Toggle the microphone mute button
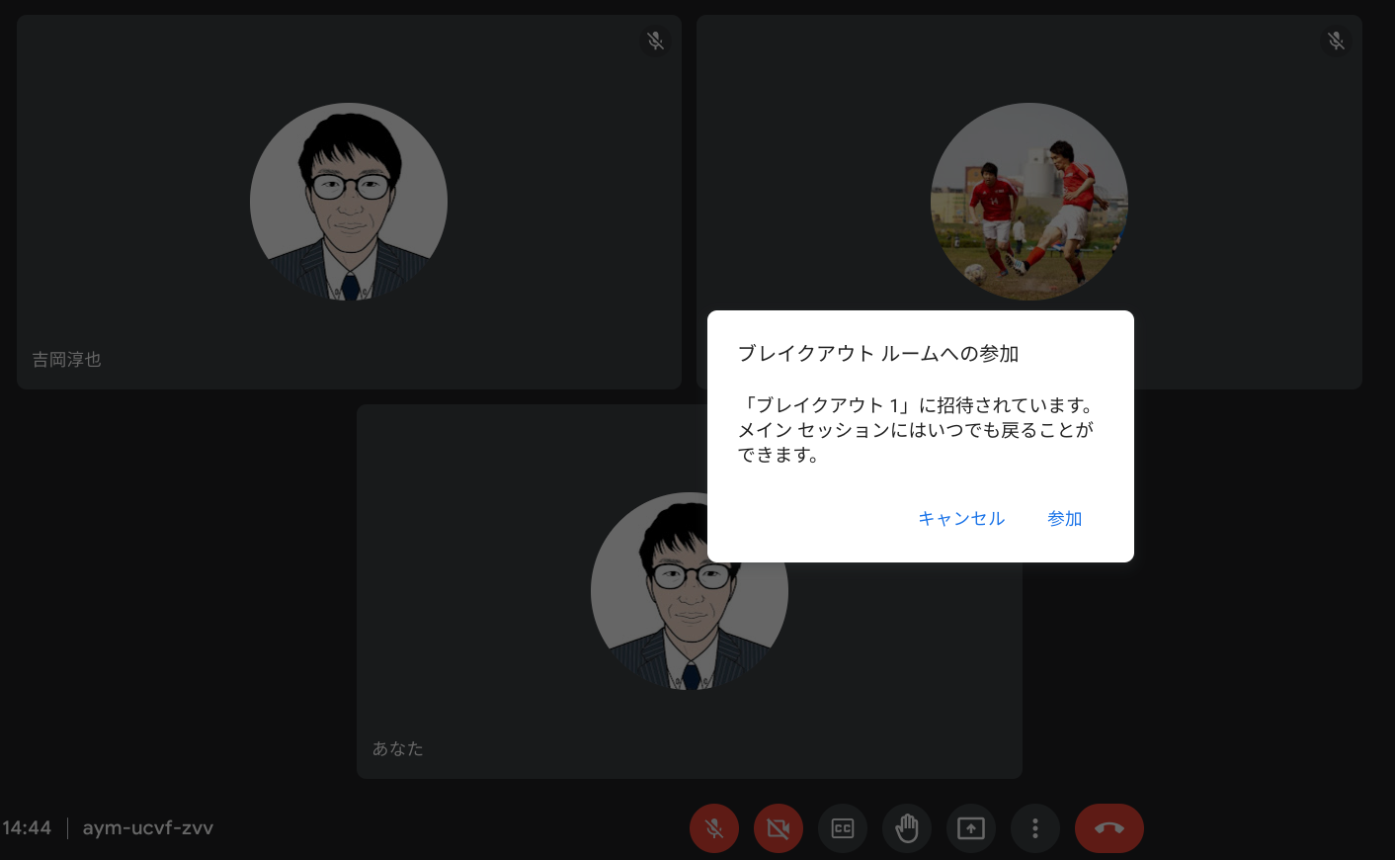1395x860 pixels. pos(714,828)
